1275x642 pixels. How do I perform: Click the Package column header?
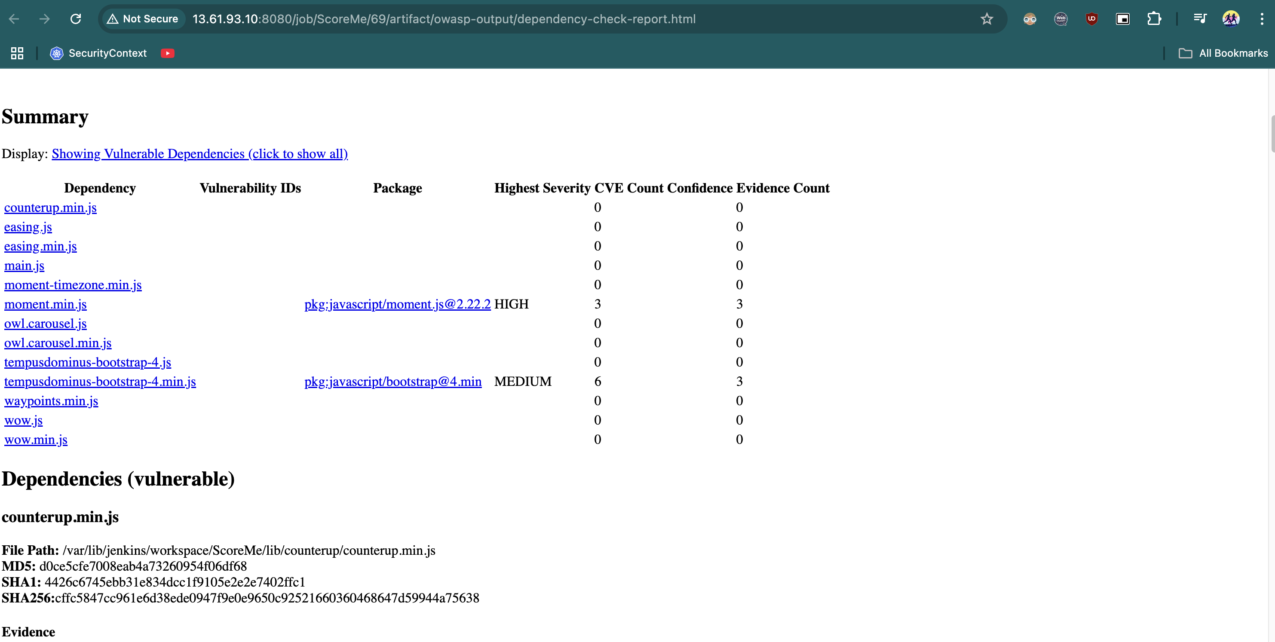tap(398, 188)
